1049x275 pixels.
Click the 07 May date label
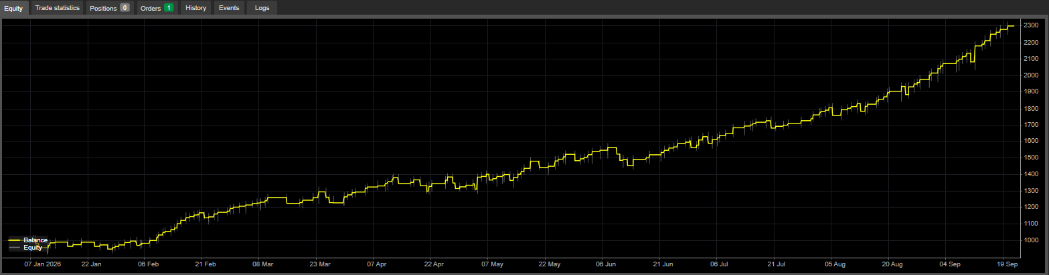[x=492, y=264]
